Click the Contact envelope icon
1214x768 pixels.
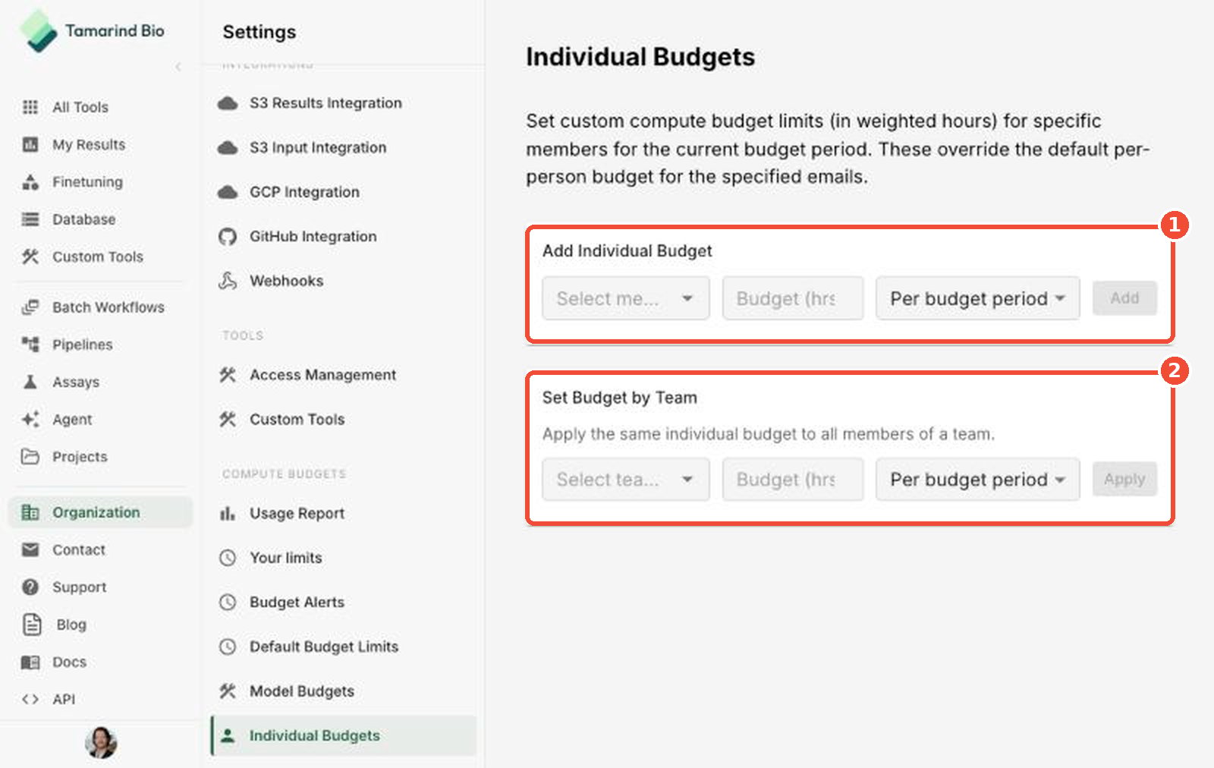pyautogui.click(x=30, y=549)
